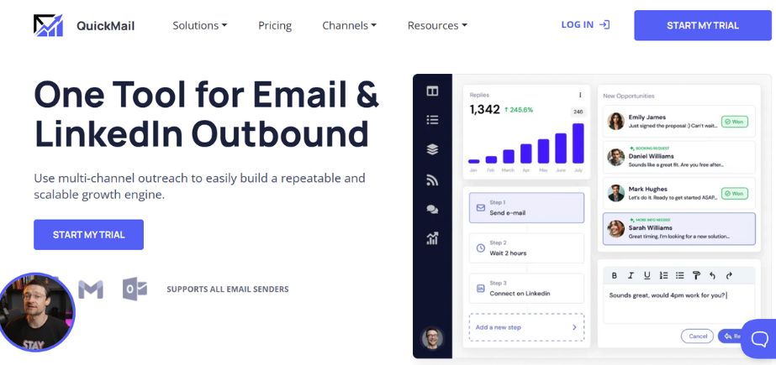Image resolution: width=776 pixels, height=365 pixels.
Task: Select Step 1 Send e-mail
Action: [x=526, y=208]
